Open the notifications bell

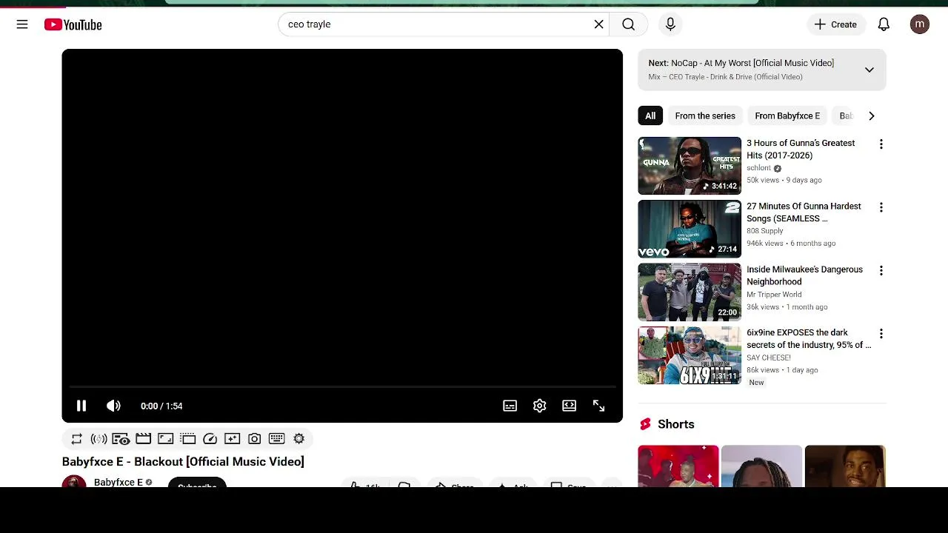point(884,24)
